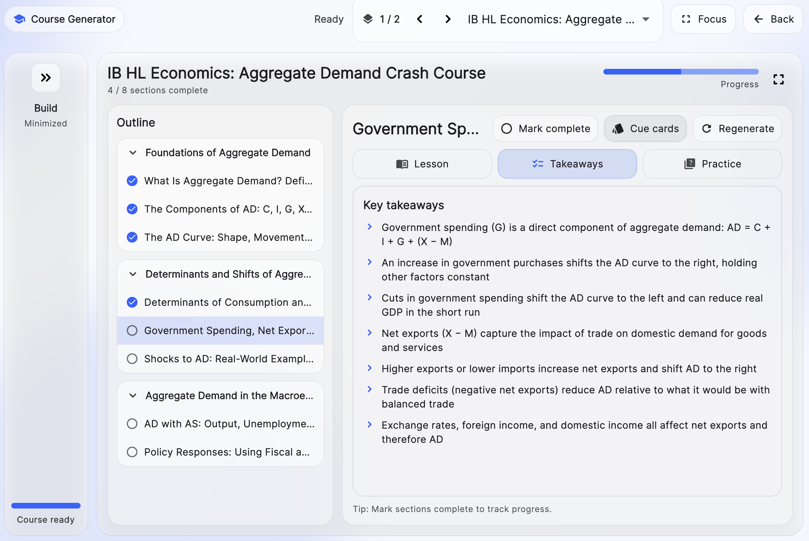The height and width of the screenshot is (541, 809).
Task: Check off Shocks to AD section circle
Action: [132, 359]
